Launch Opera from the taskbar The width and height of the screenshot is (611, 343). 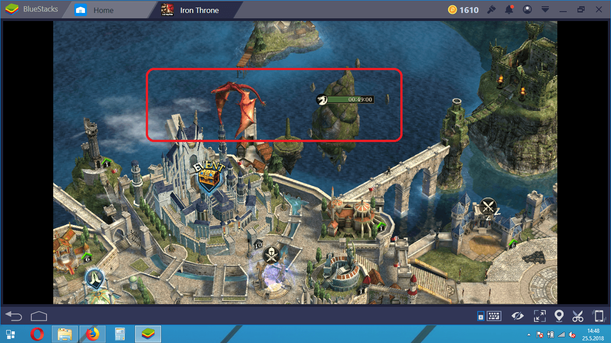pos(37,334)
